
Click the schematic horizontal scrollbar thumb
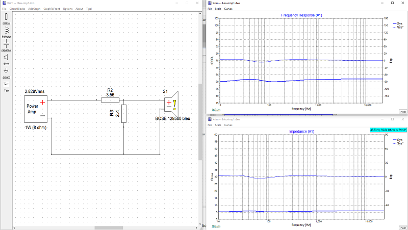click(109, 228)
